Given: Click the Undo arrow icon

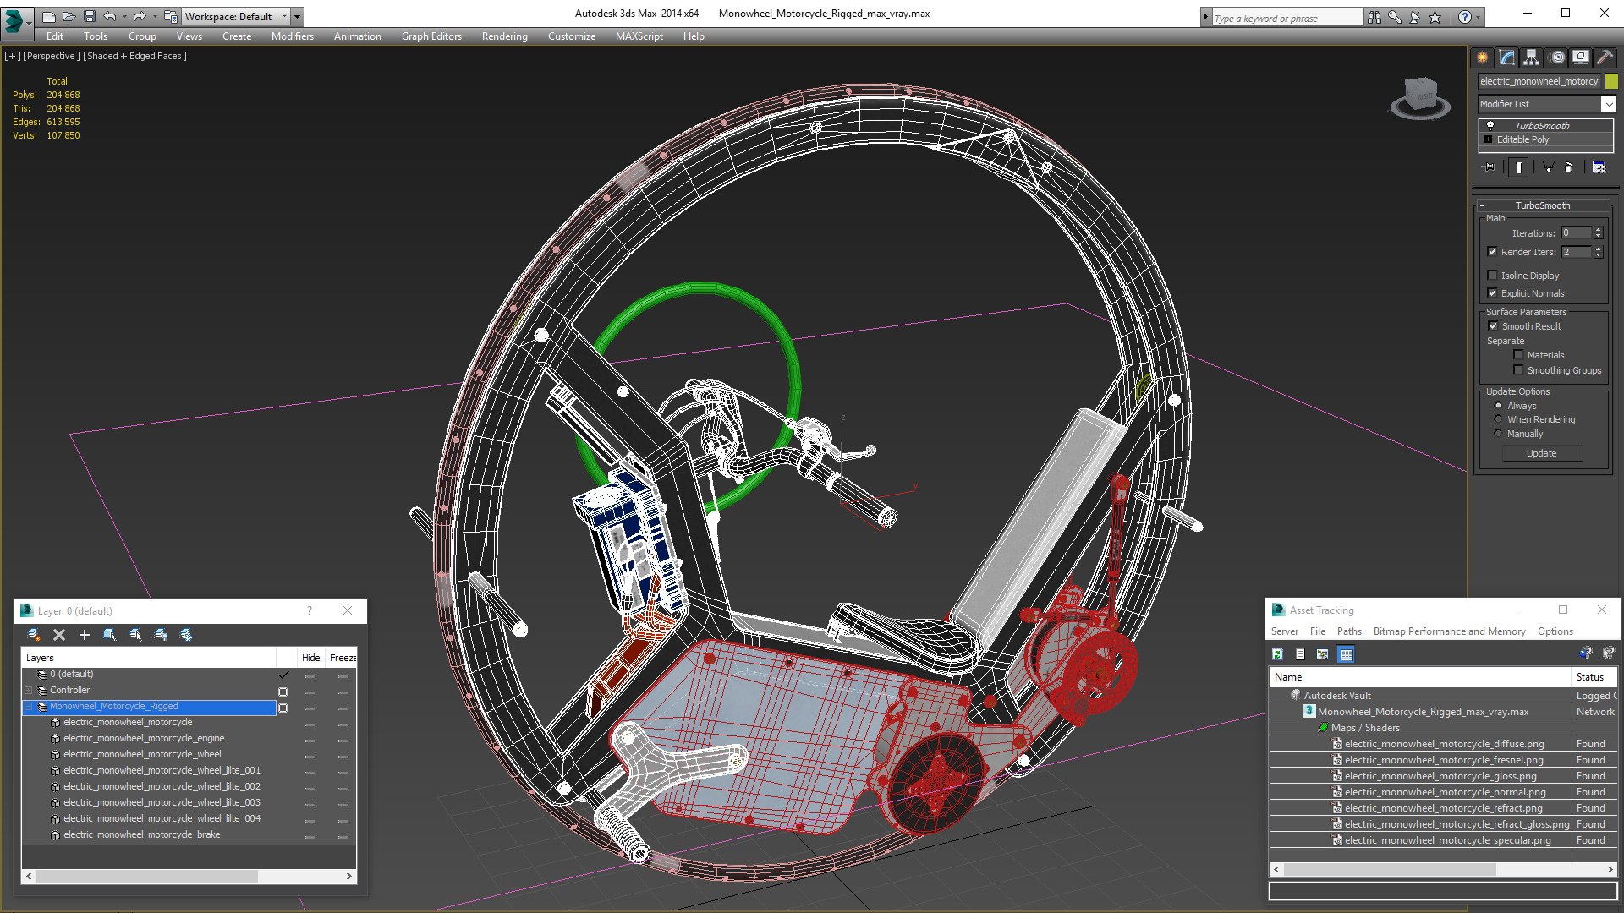Looking at the screenshot, I should coord(110,16).
